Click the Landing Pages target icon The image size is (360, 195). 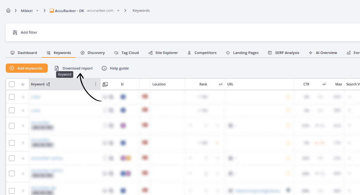(x=228, y=53)
